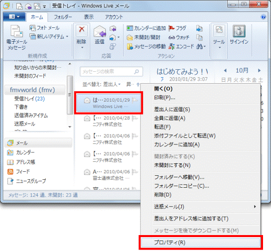271x251 pixels.
Task: Click the ウォッチ watch button
Action: [179, 37]
